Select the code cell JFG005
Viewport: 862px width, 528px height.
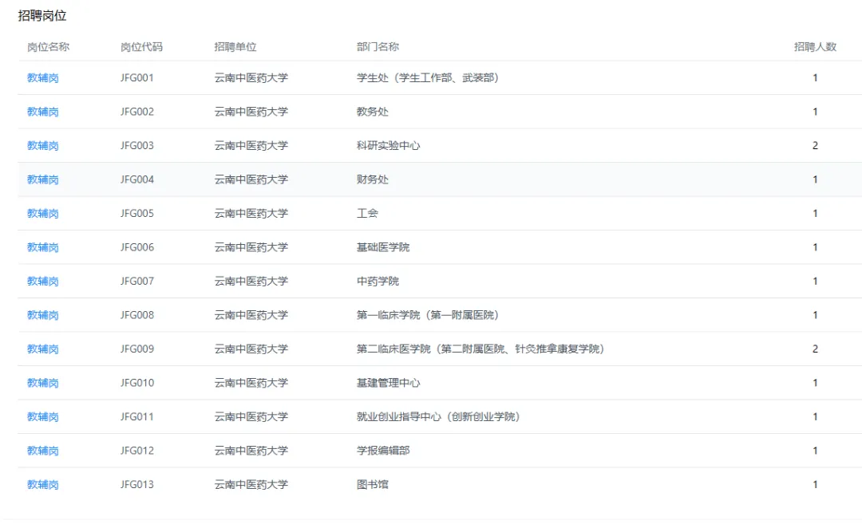[x=137, y=214]
